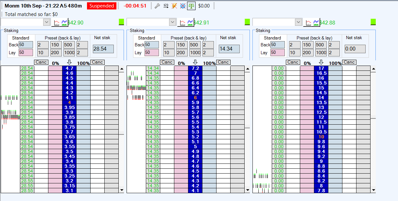Open the wrench settings tool
The image size is (398, 201).
157,6
